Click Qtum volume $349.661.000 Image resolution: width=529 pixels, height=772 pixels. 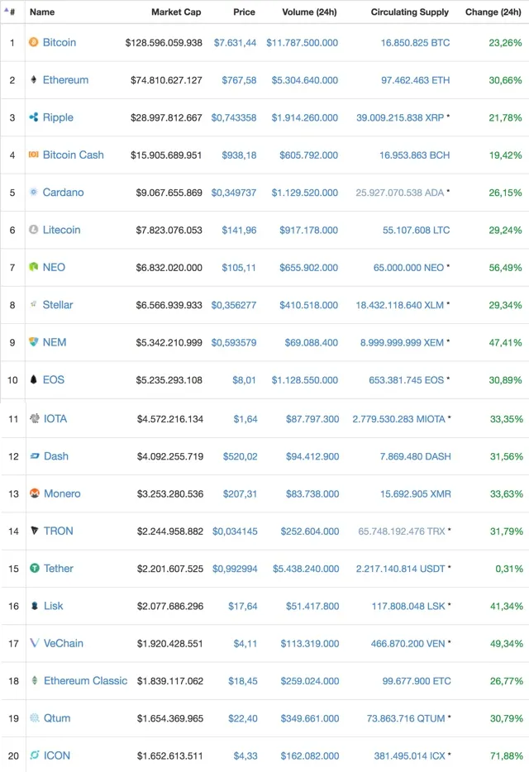point(310,718)
